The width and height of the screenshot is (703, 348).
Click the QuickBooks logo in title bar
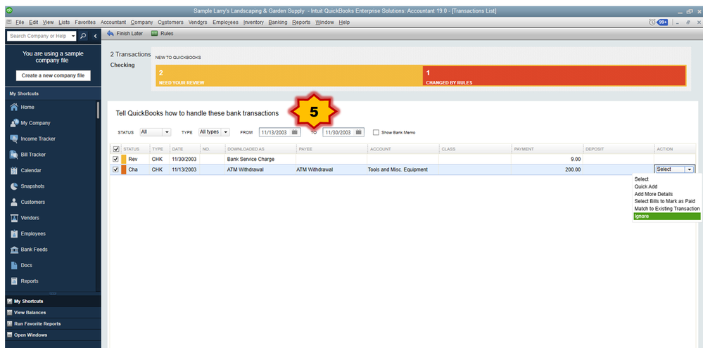tap(11, 11)
